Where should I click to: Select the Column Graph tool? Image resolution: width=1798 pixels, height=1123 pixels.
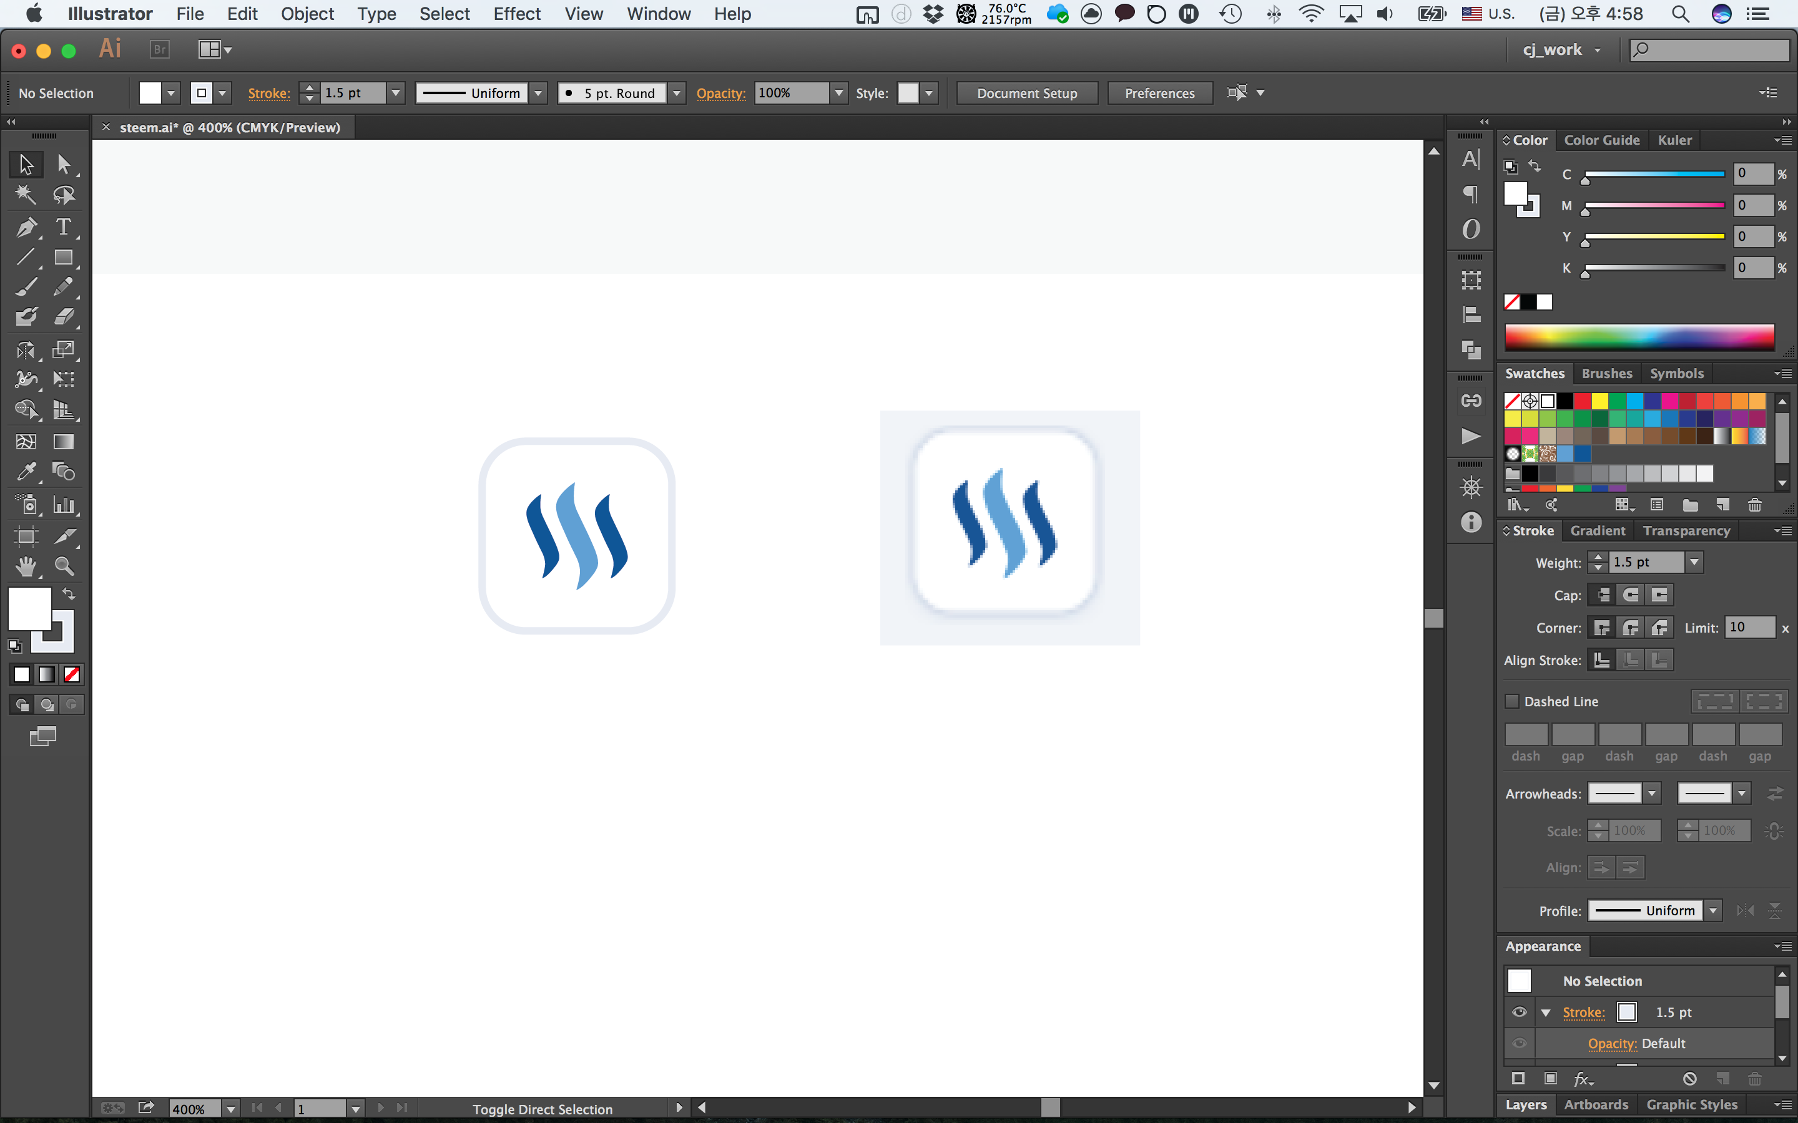pyautogui.click(x=64, y=505)
